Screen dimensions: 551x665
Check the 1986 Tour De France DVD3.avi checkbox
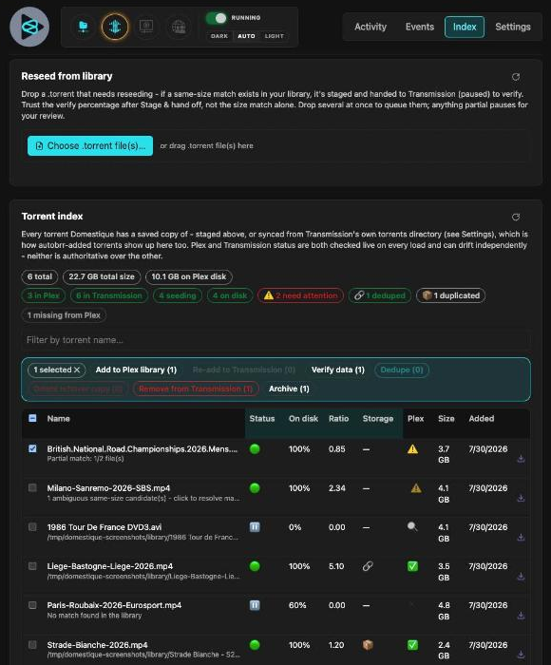pos(32,526)
